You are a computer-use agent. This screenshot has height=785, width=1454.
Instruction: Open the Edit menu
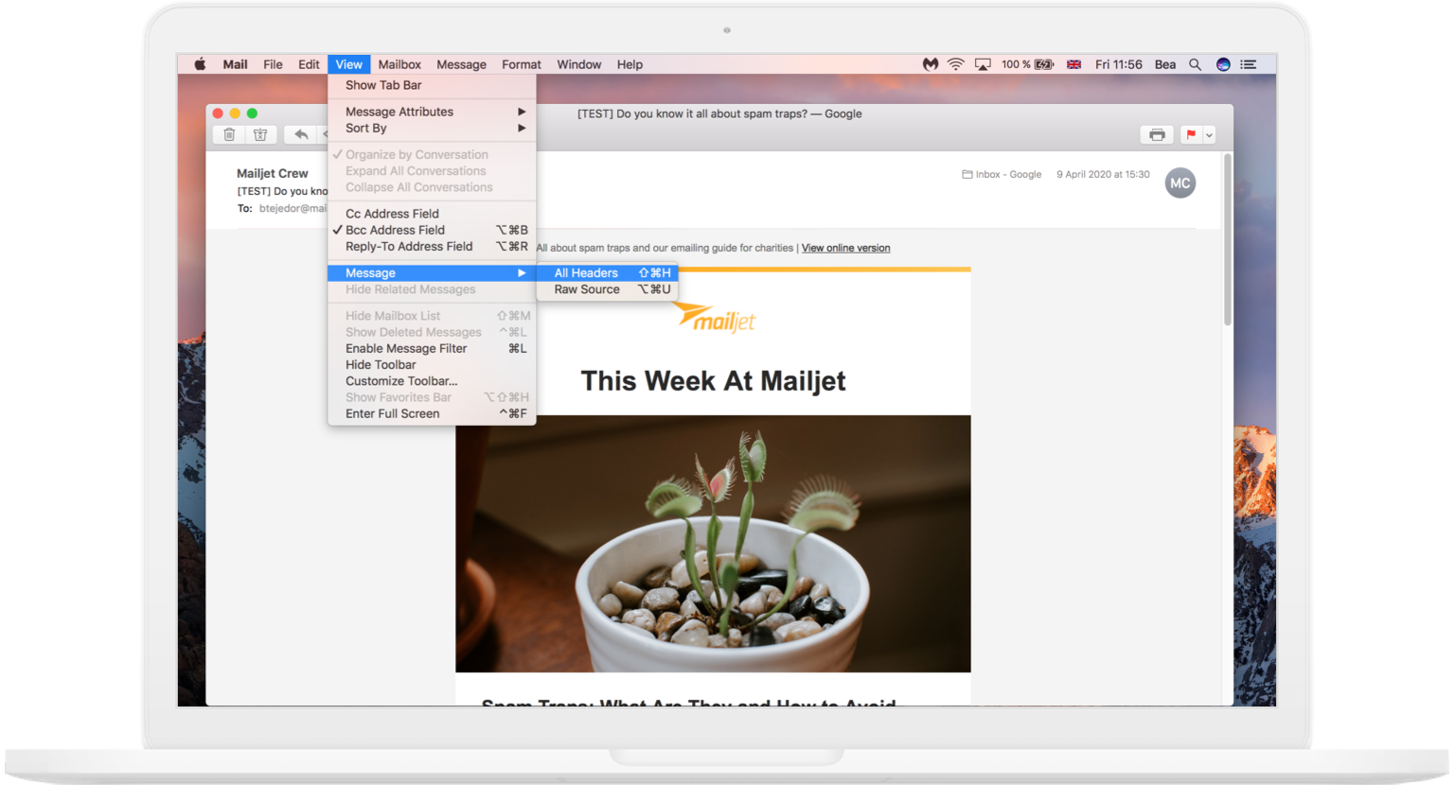click(309, 64)
